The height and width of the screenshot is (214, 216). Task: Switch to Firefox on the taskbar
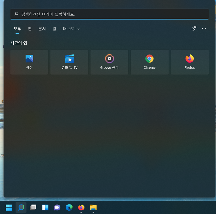click(81, 207)
